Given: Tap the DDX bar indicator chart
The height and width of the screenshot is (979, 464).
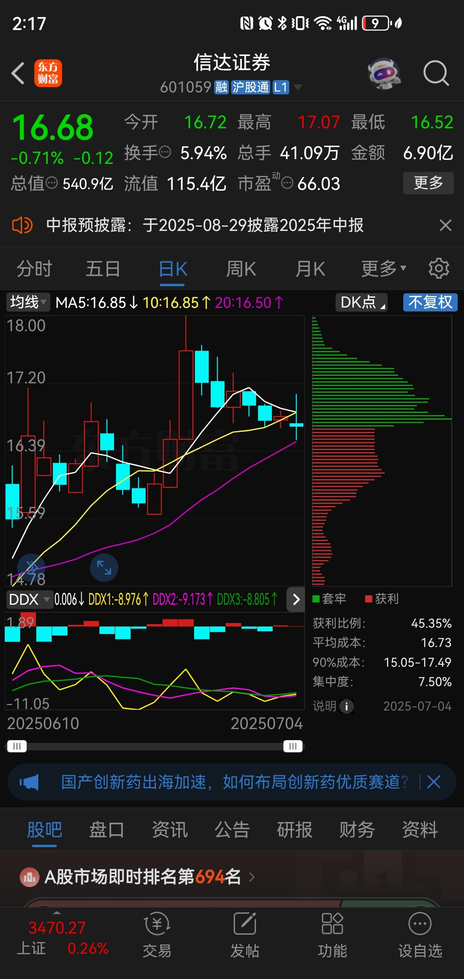Looking at the screenshot, I should point(155,661).
